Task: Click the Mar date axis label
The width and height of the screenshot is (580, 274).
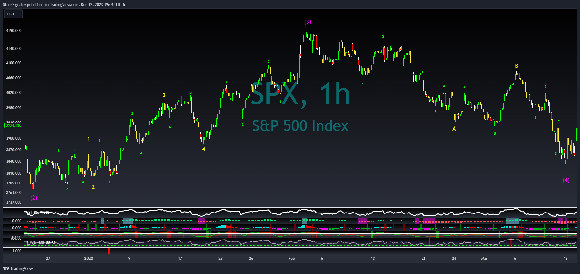Action: click(x=484, y=259)
